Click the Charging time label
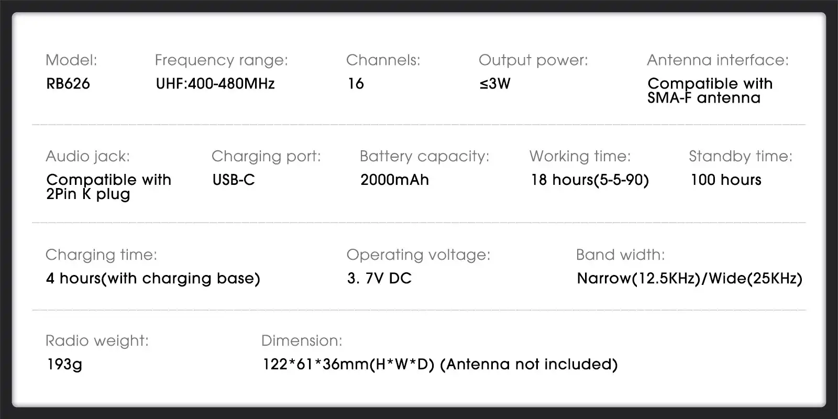Image resolution: width=838 pixels, height=419 pixels. click(x=101, y=255)
